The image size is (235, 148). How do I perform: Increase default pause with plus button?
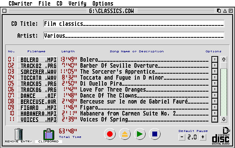(x=203, y=137)
